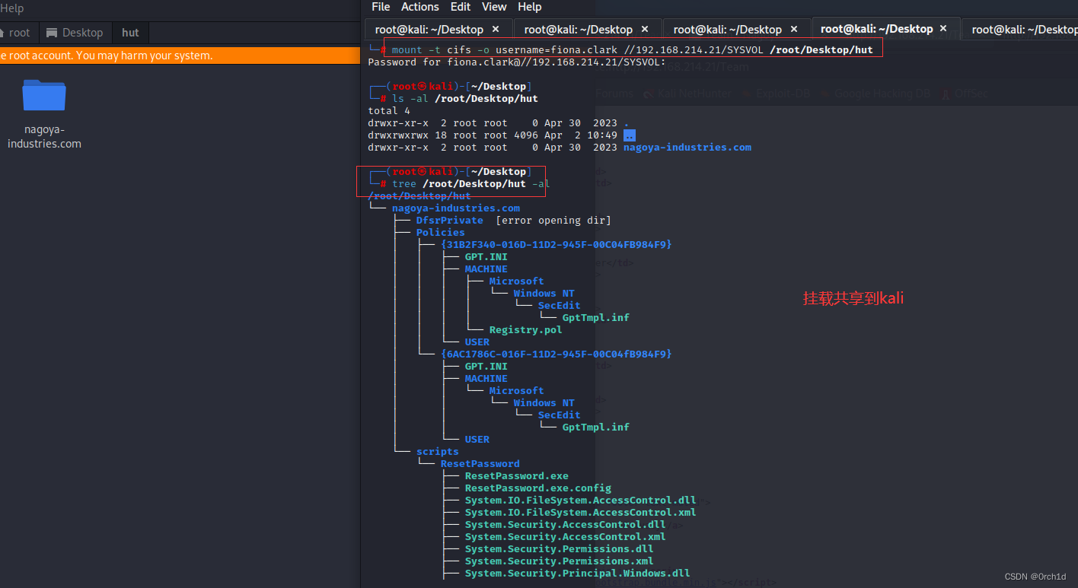The image size is (1078, 588).
Task: Click ResetPassword.exe.config in the tree
Action: [x=538, y=488]
